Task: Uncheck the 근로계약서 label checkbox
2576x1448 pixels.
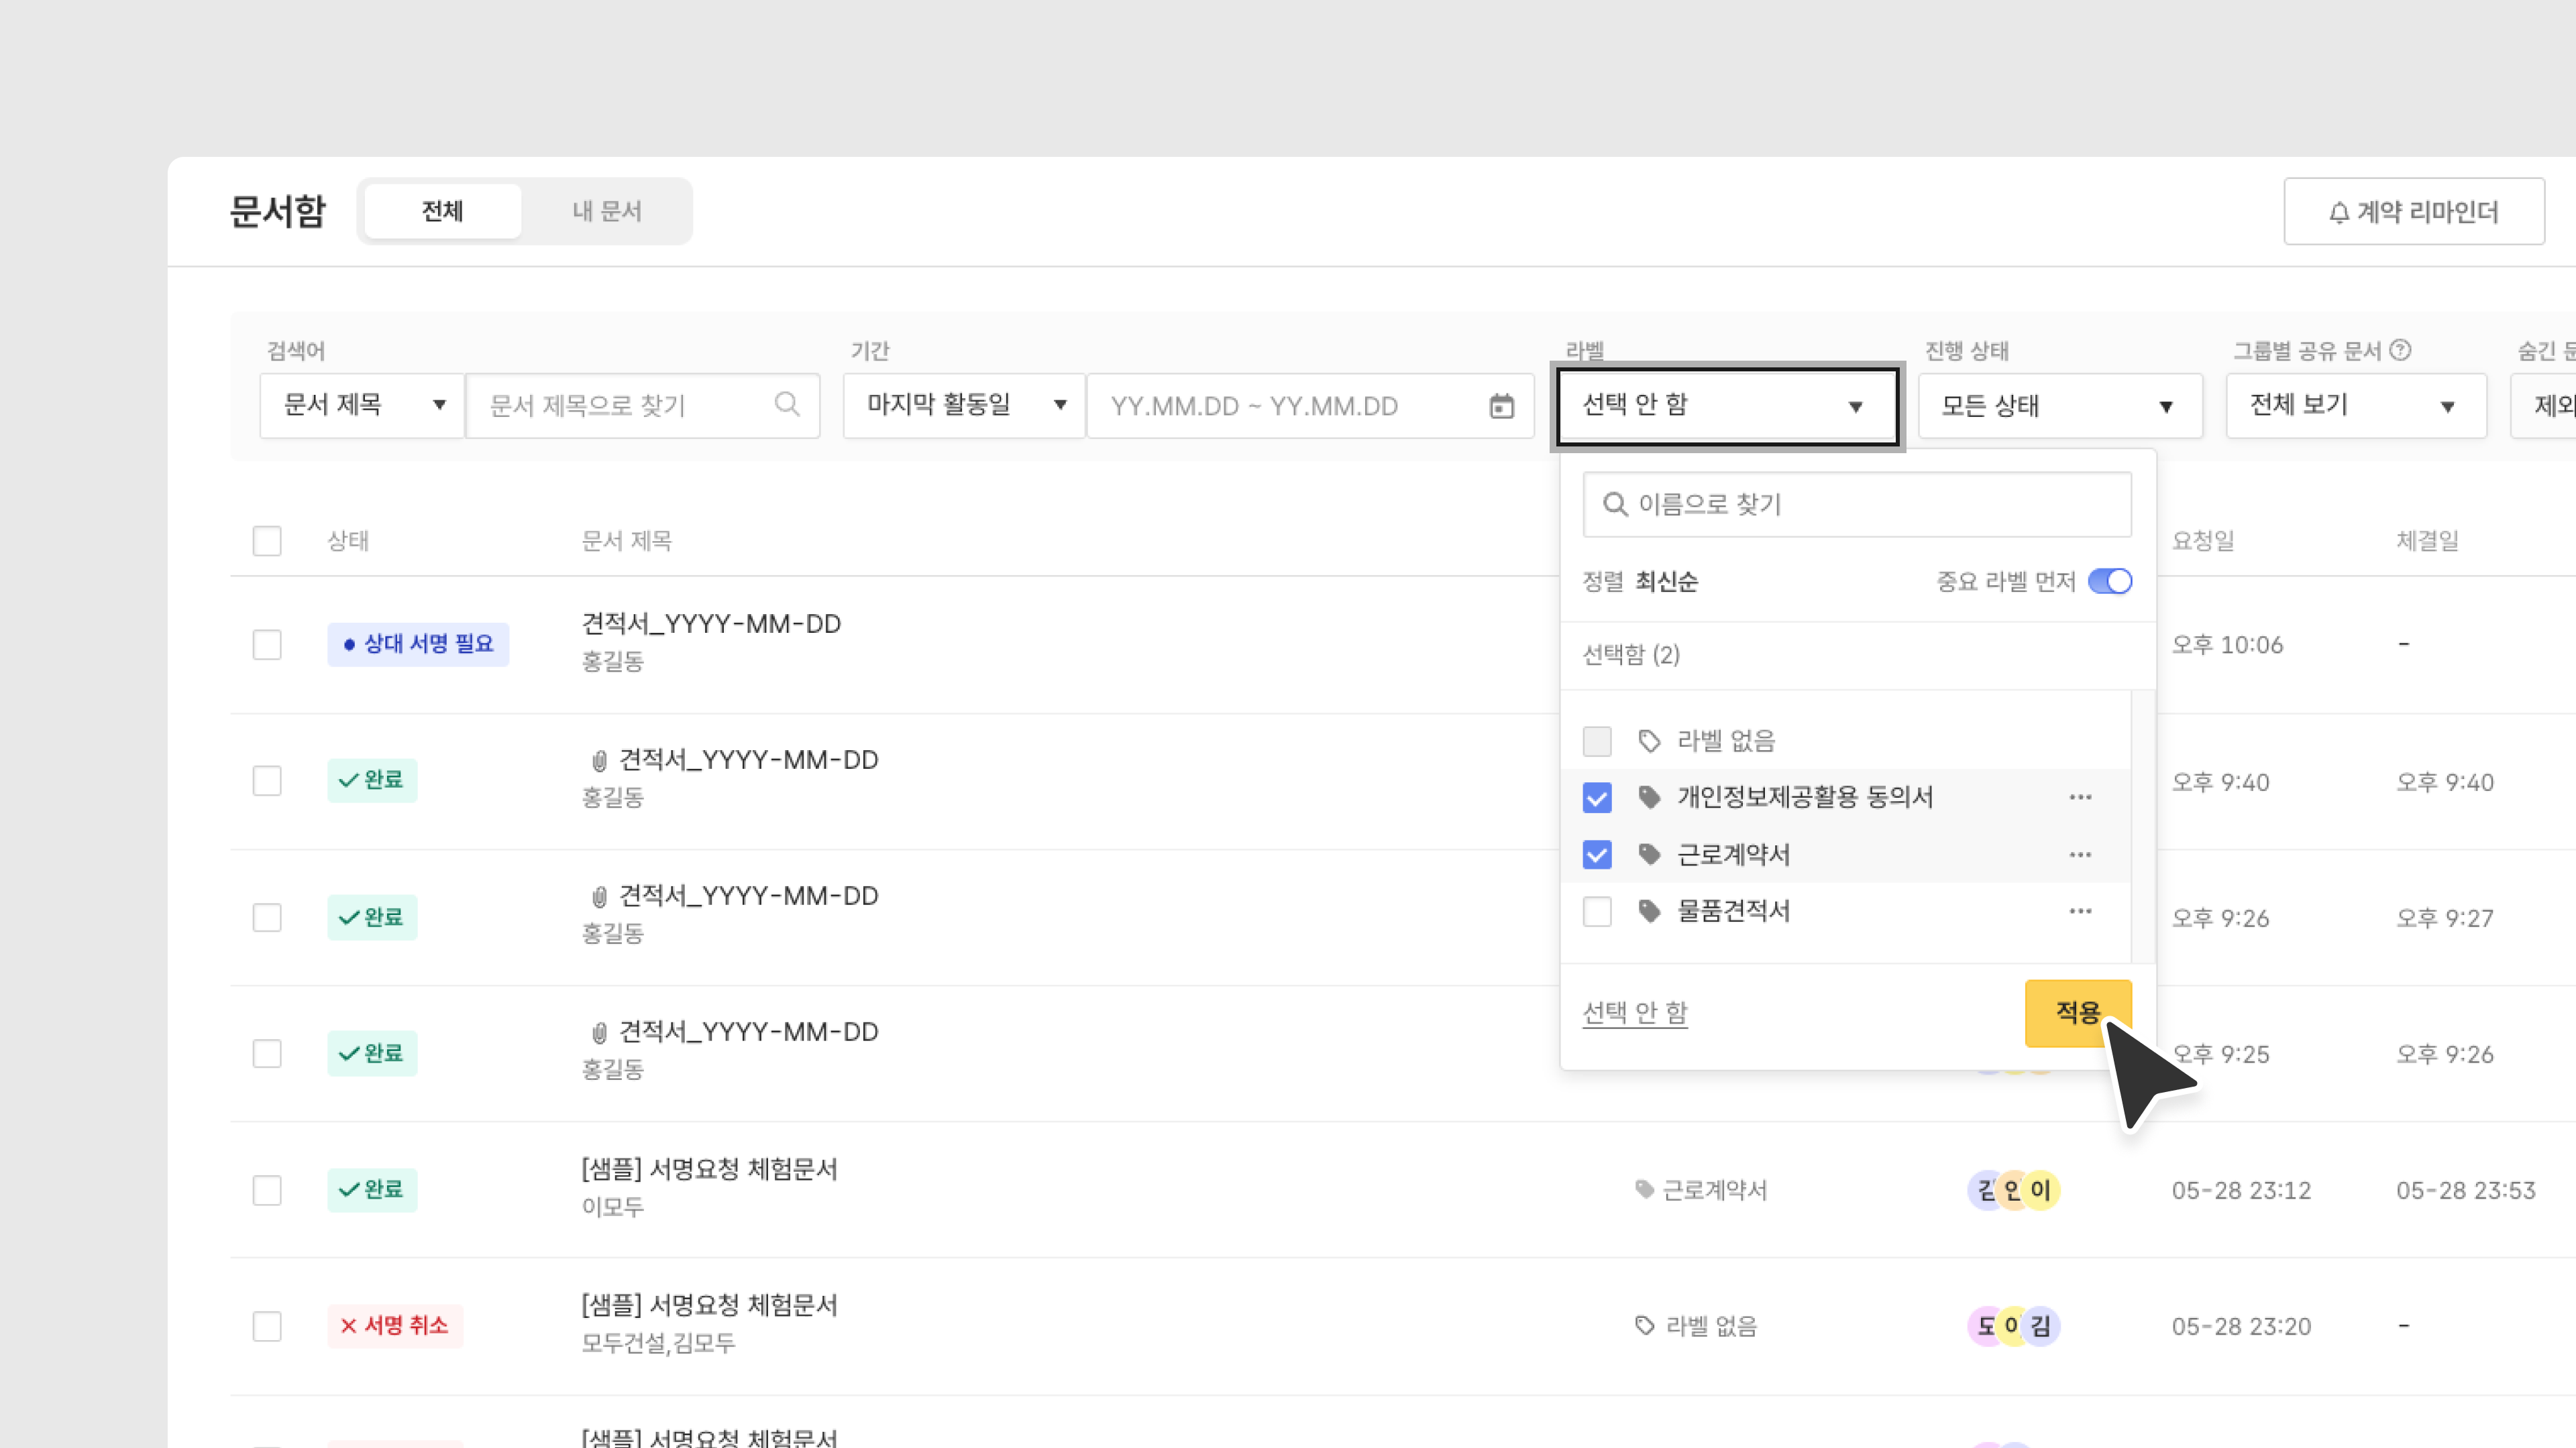Action: (1597, 855)
